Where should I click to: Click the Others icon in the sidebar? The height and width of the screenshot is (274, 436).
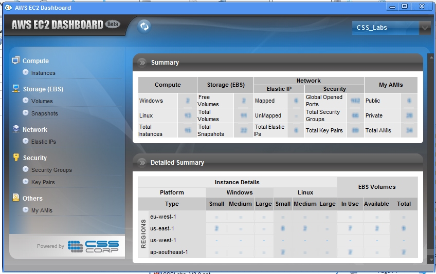pyautogui.click(x=16, y=198)
